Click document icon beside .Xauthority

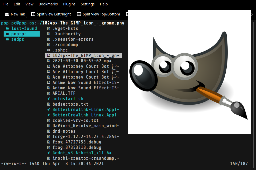click(48, 34)
